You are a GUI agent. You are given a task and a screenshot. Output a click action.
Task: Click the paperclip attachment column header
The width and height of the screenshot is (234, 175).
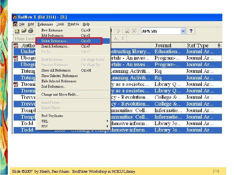[219, 45]
